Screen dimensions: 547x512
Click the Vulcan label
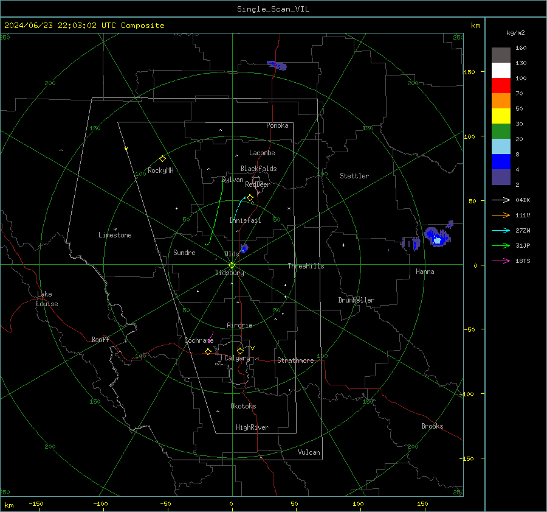coord(309,452)
